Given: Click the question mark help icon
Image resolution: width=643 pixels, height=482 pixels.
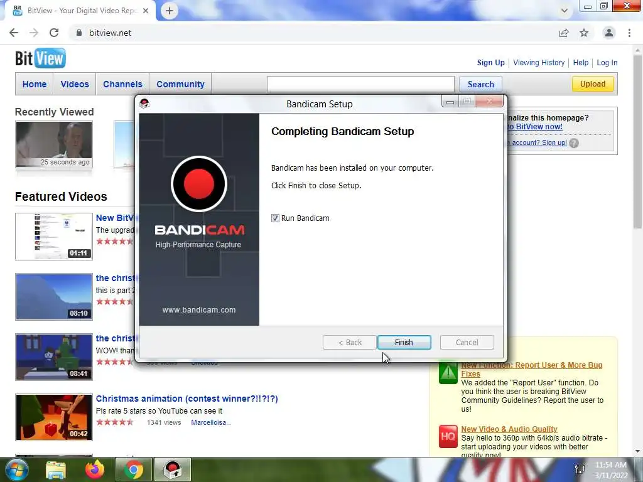Looking at the screenshot, I should [574, 143].
